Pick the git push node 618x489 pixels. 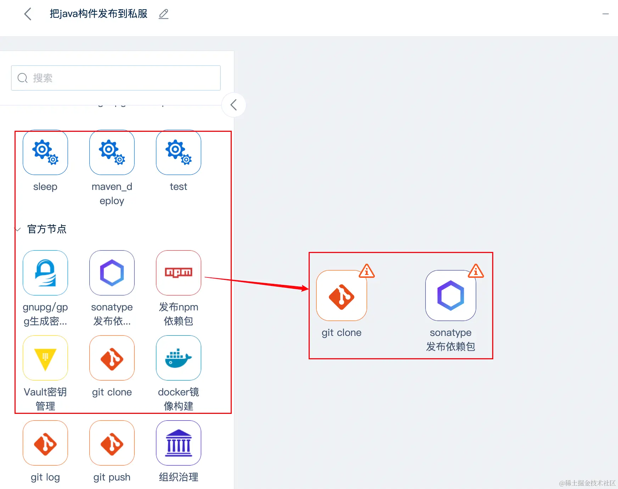[112, 443]
